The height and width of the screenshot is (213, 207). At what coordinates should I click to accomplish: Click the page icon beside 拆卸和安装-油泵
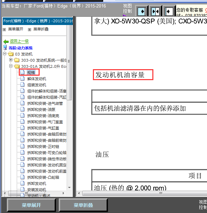tap(22, 109)
